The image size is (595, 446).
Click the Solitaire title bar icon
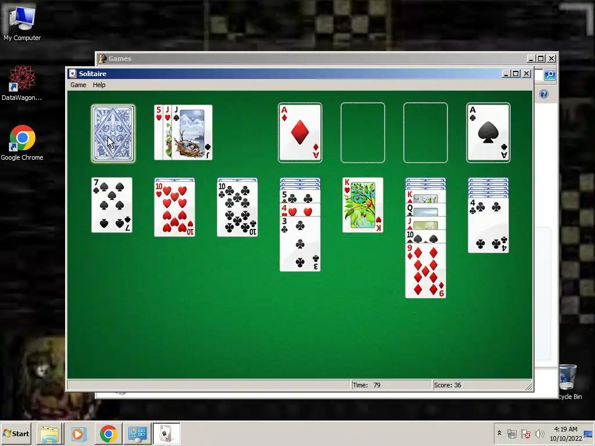click(73, 74)
